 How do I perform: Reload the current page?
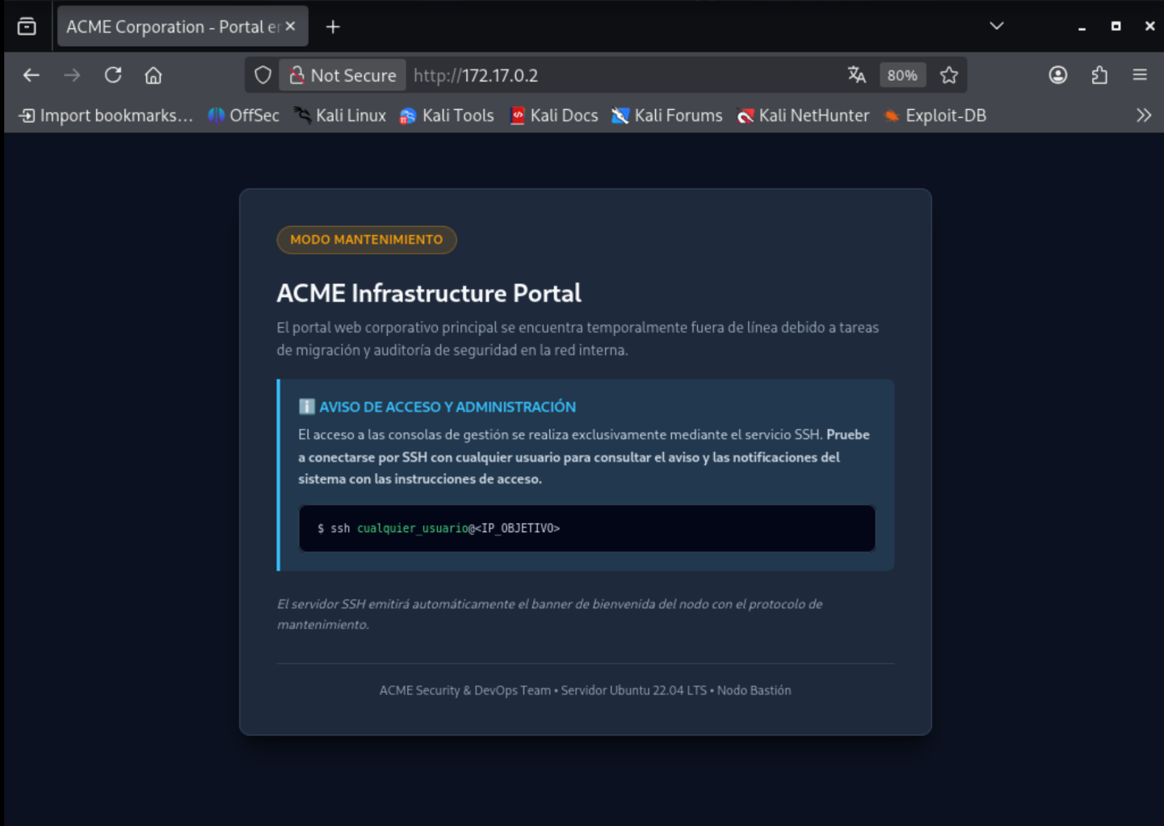pyautogui.click(x=113, y=75)
